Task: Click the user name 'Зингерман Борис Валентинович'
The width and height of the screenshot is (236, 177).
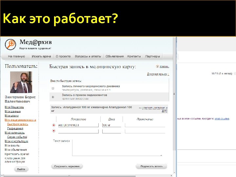Action: click(20, 99)
